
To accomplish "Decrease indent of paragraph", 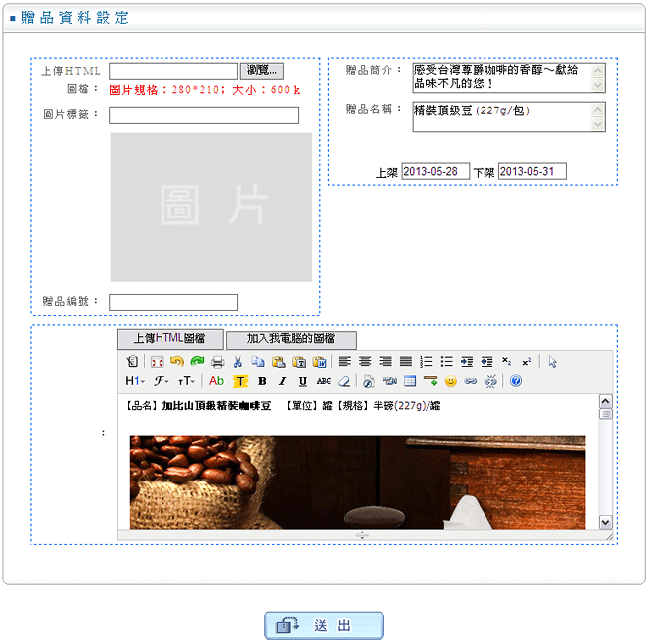I will (486, 362).
